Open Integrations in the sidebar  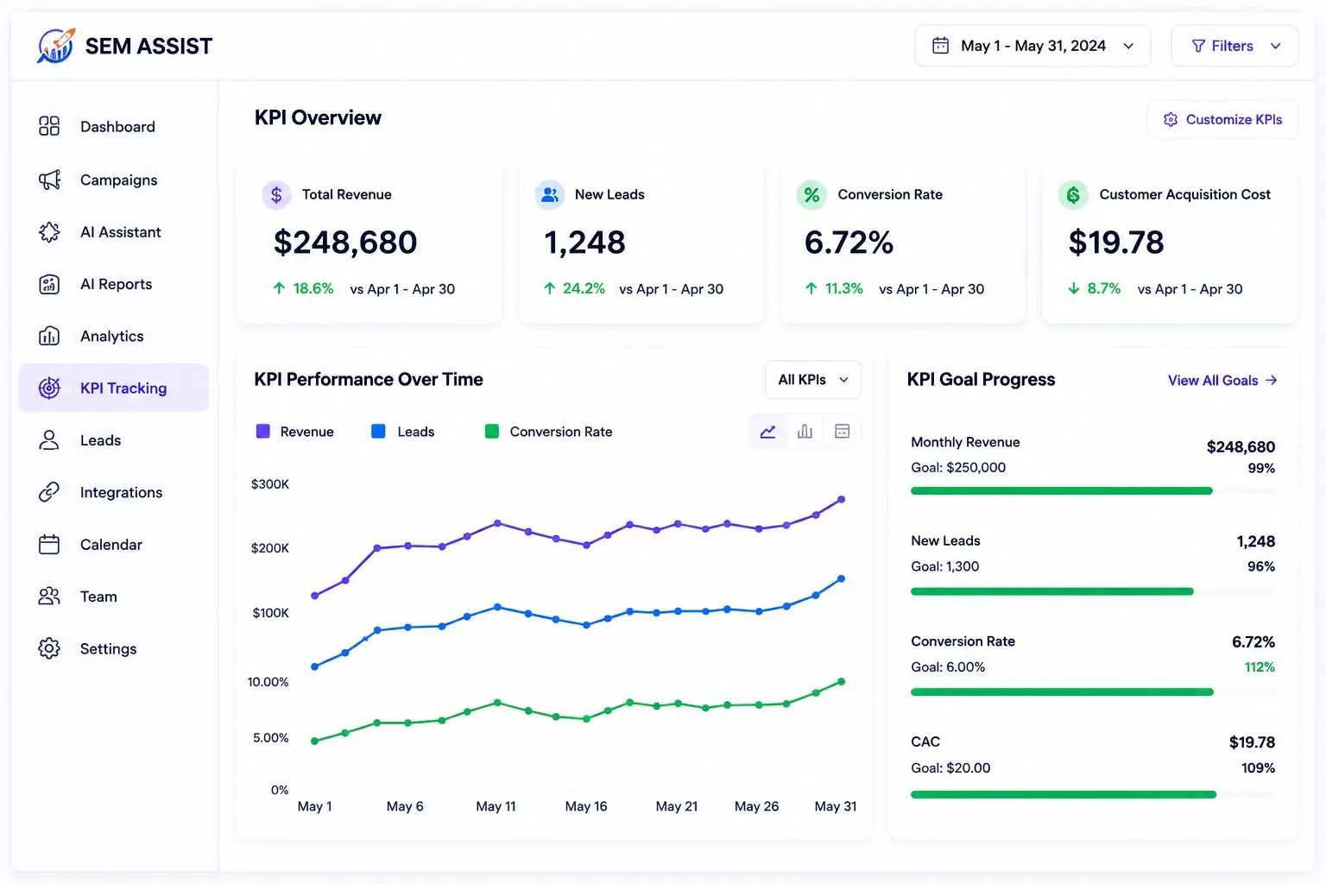[x=114, y=492]
